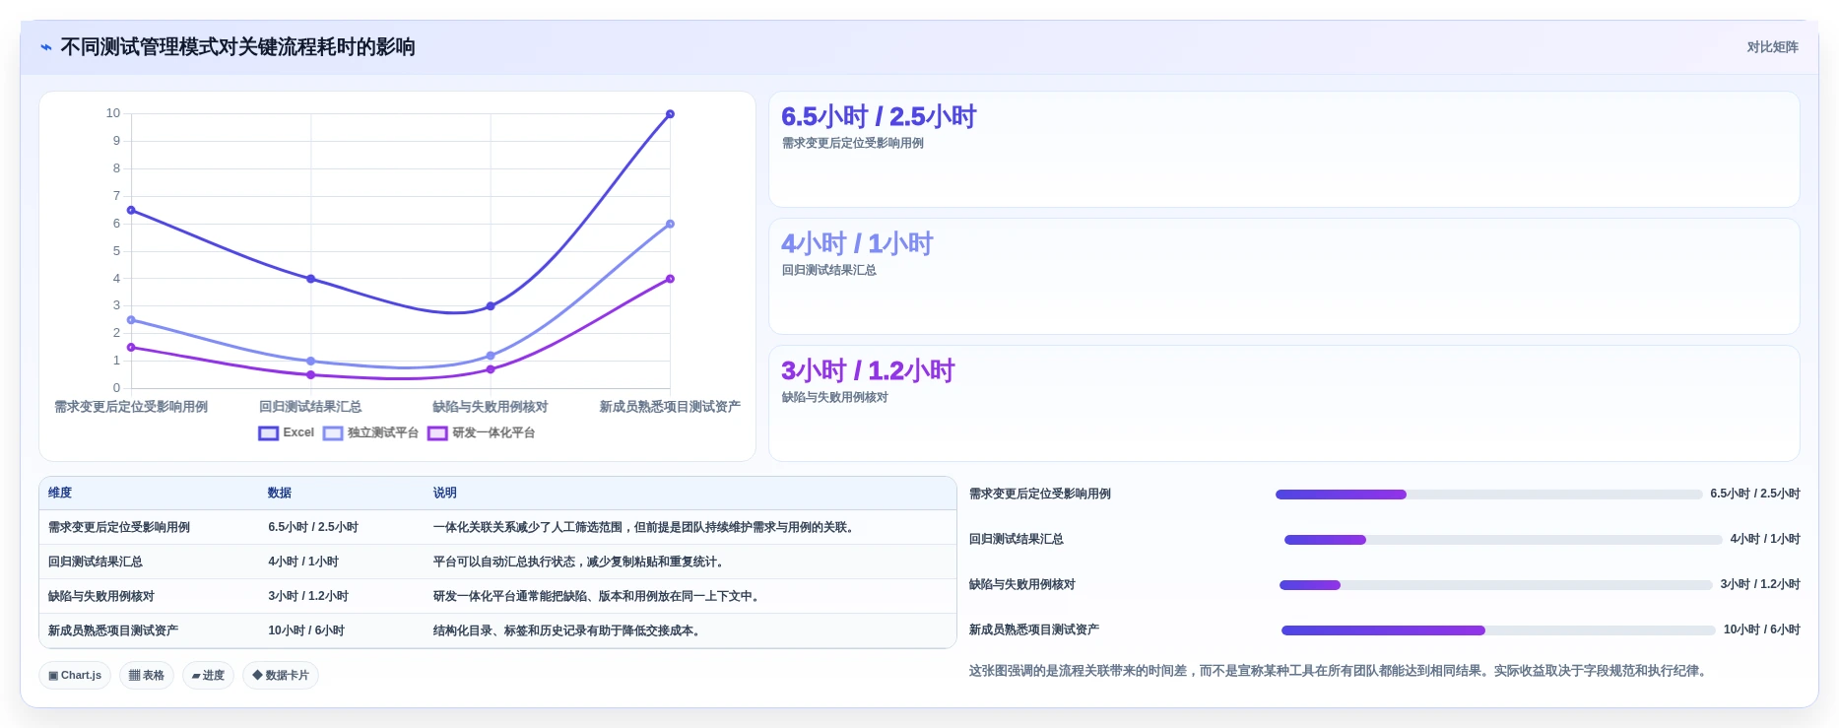1839x728 pixels.
Task: Click the 数据卡片 tag chip
Action: (x=281, y=676)
